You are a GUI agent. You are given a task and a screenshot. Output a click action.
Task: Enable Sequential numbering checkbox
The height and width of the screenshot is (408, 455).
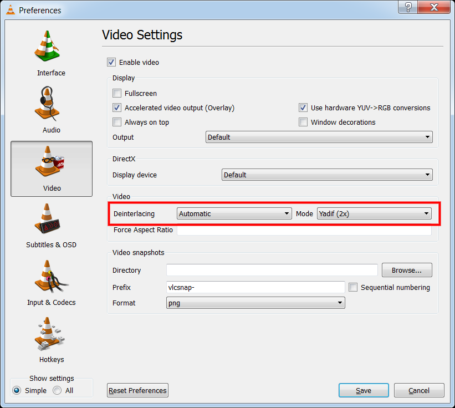[353, 287]
